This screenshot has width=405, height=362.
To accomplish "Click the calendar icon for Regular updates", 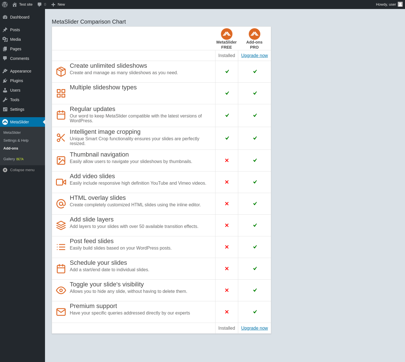I will click(x=61, y=115).
